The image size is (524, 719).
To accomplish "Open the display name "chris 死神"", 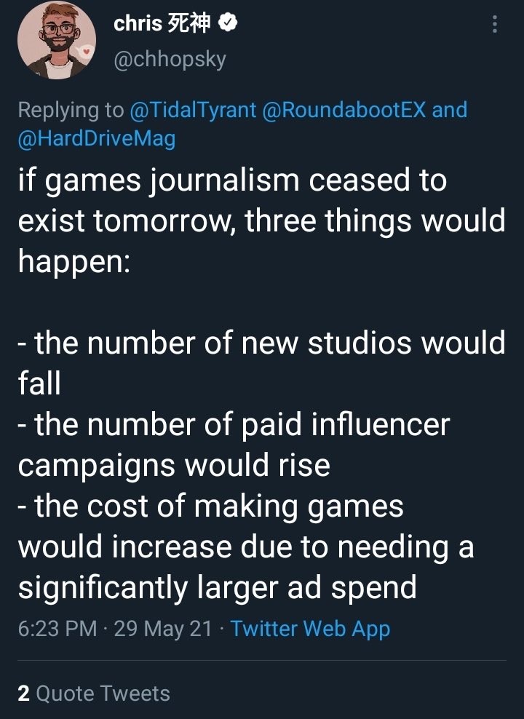I will click(x=162, y=25).
